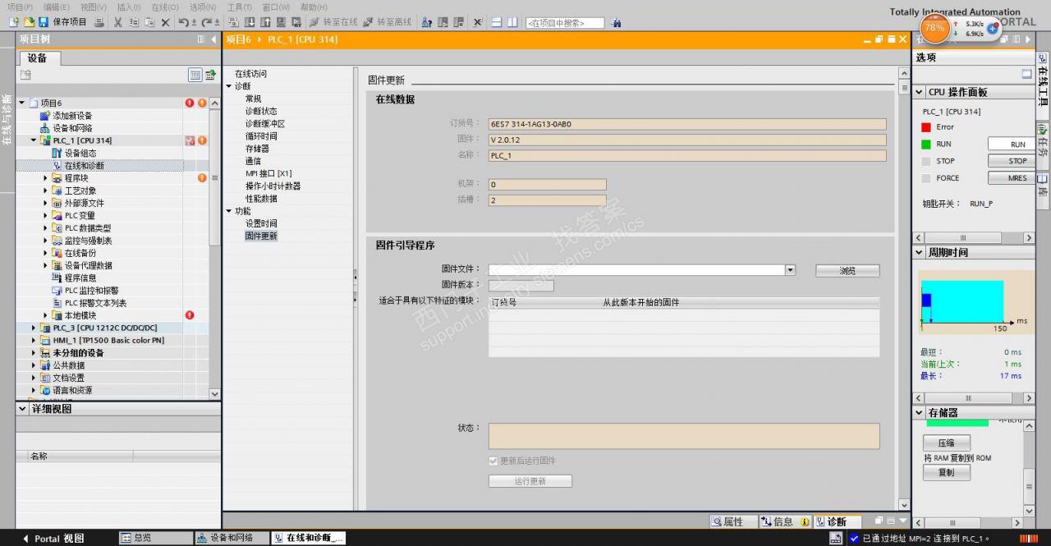Screen dimensions: 1051x546
Task: Click the 浏览 button to browse firmware files
Action: tap(847, 270)
